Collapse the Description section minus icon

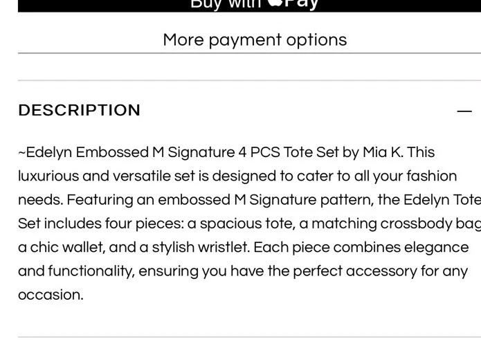464,111
